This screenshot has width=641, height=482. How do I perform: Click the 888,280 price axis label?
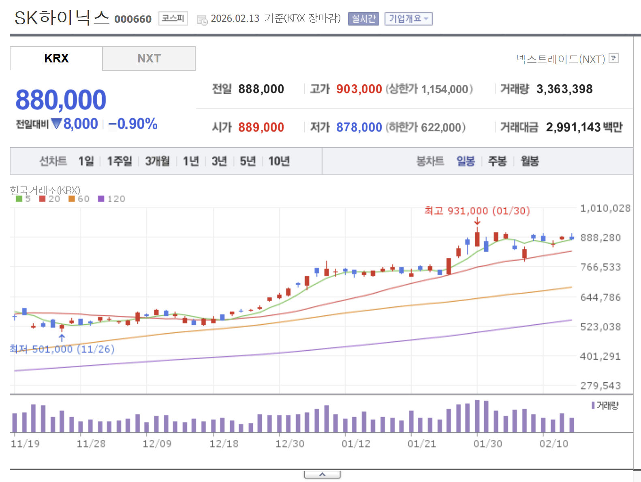(600, 238)
